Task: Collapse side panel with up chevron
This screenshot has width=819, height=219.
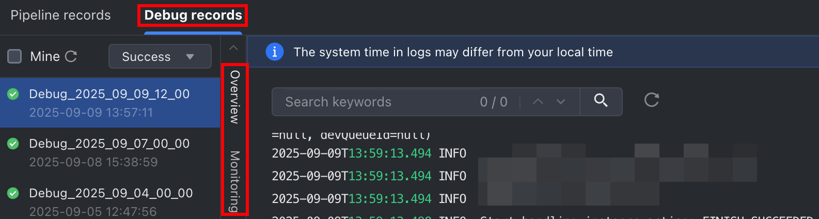Action: pos(233,48)
